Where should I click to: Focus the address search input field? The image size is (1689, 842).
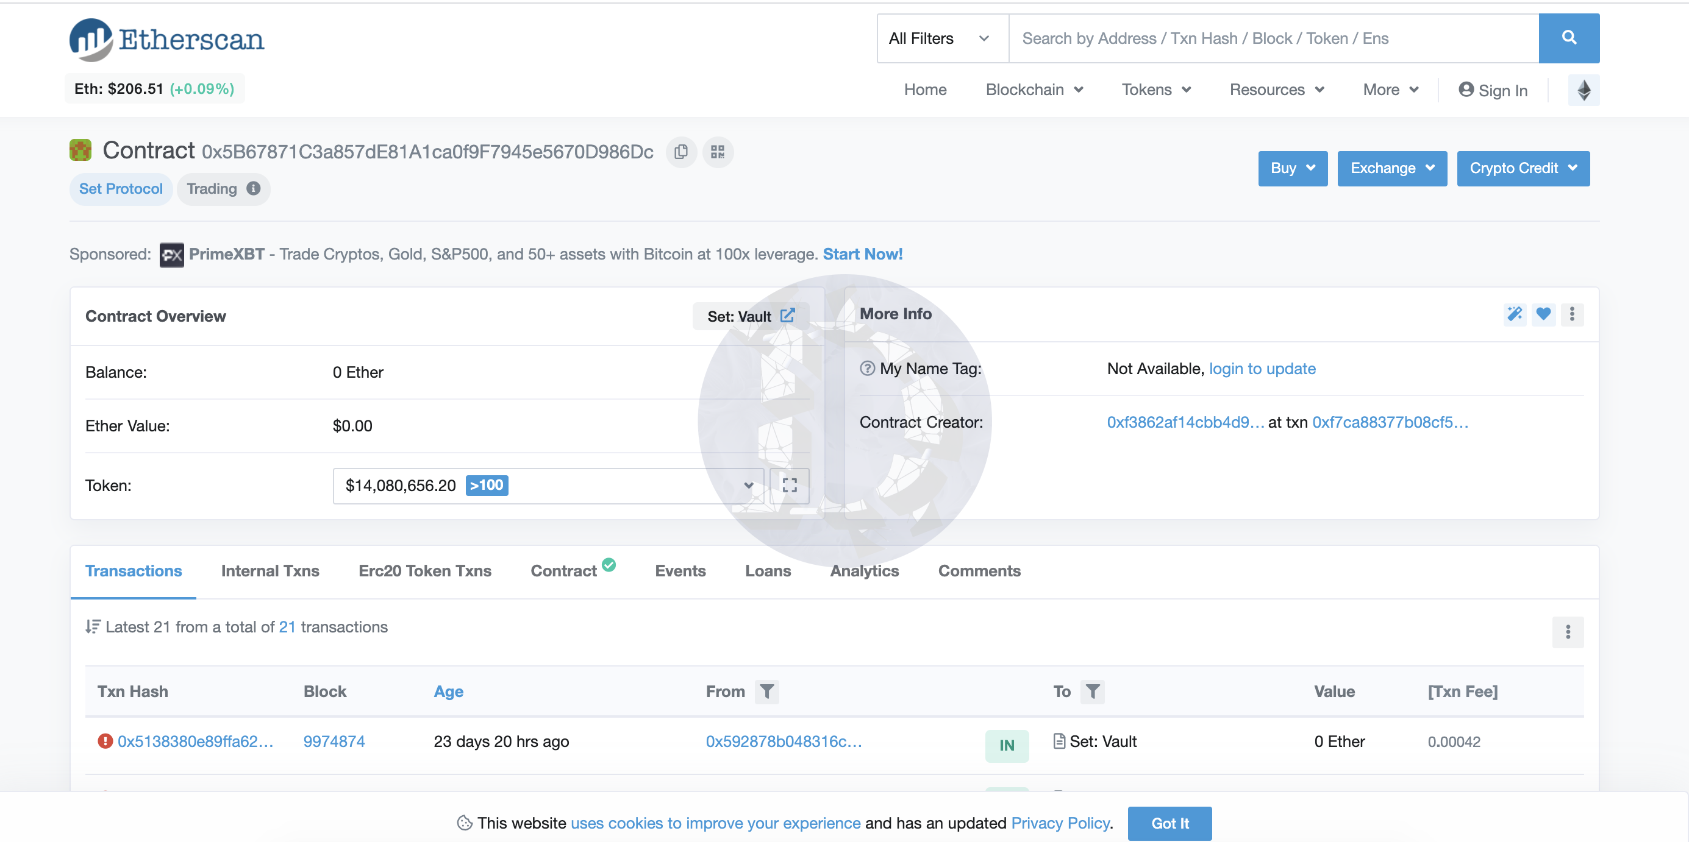coord(1273,38)
